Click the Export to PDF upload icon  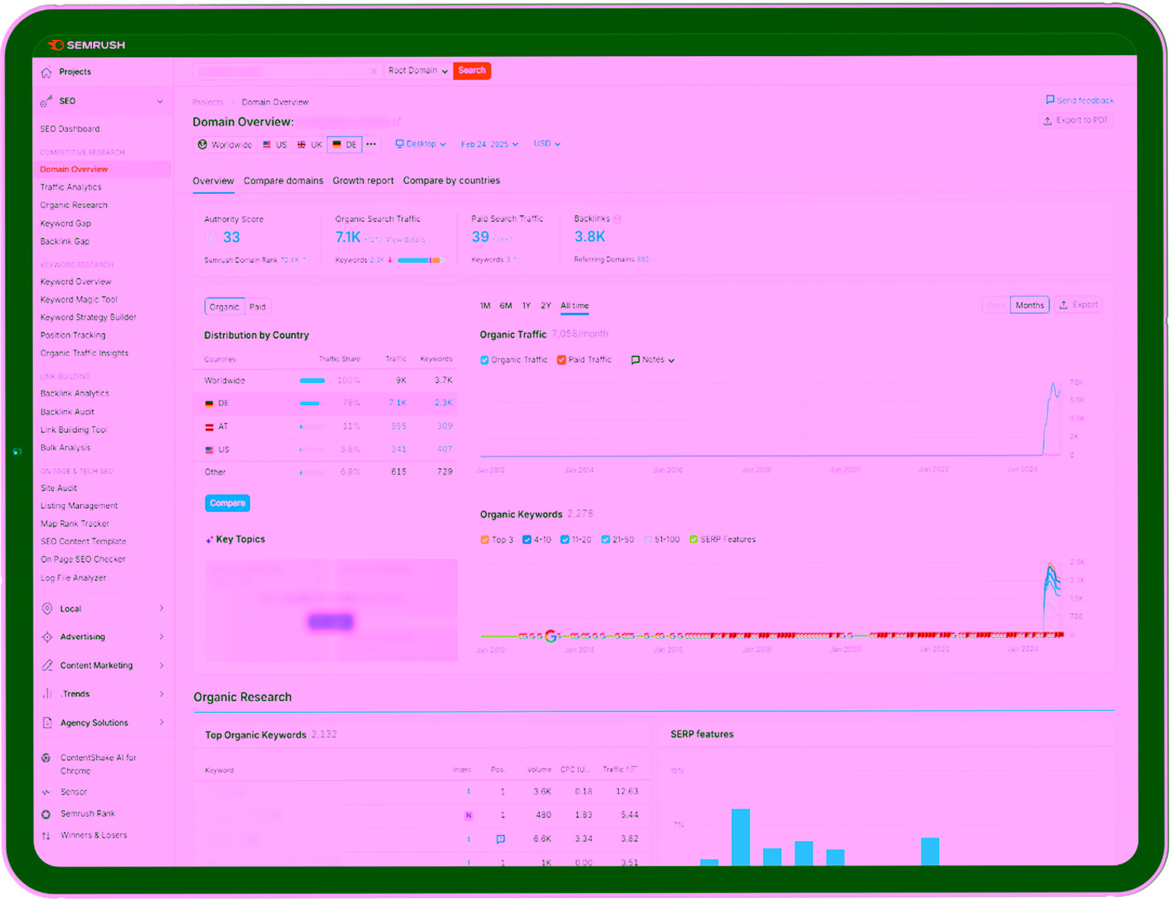click(x=1047, y=121)
